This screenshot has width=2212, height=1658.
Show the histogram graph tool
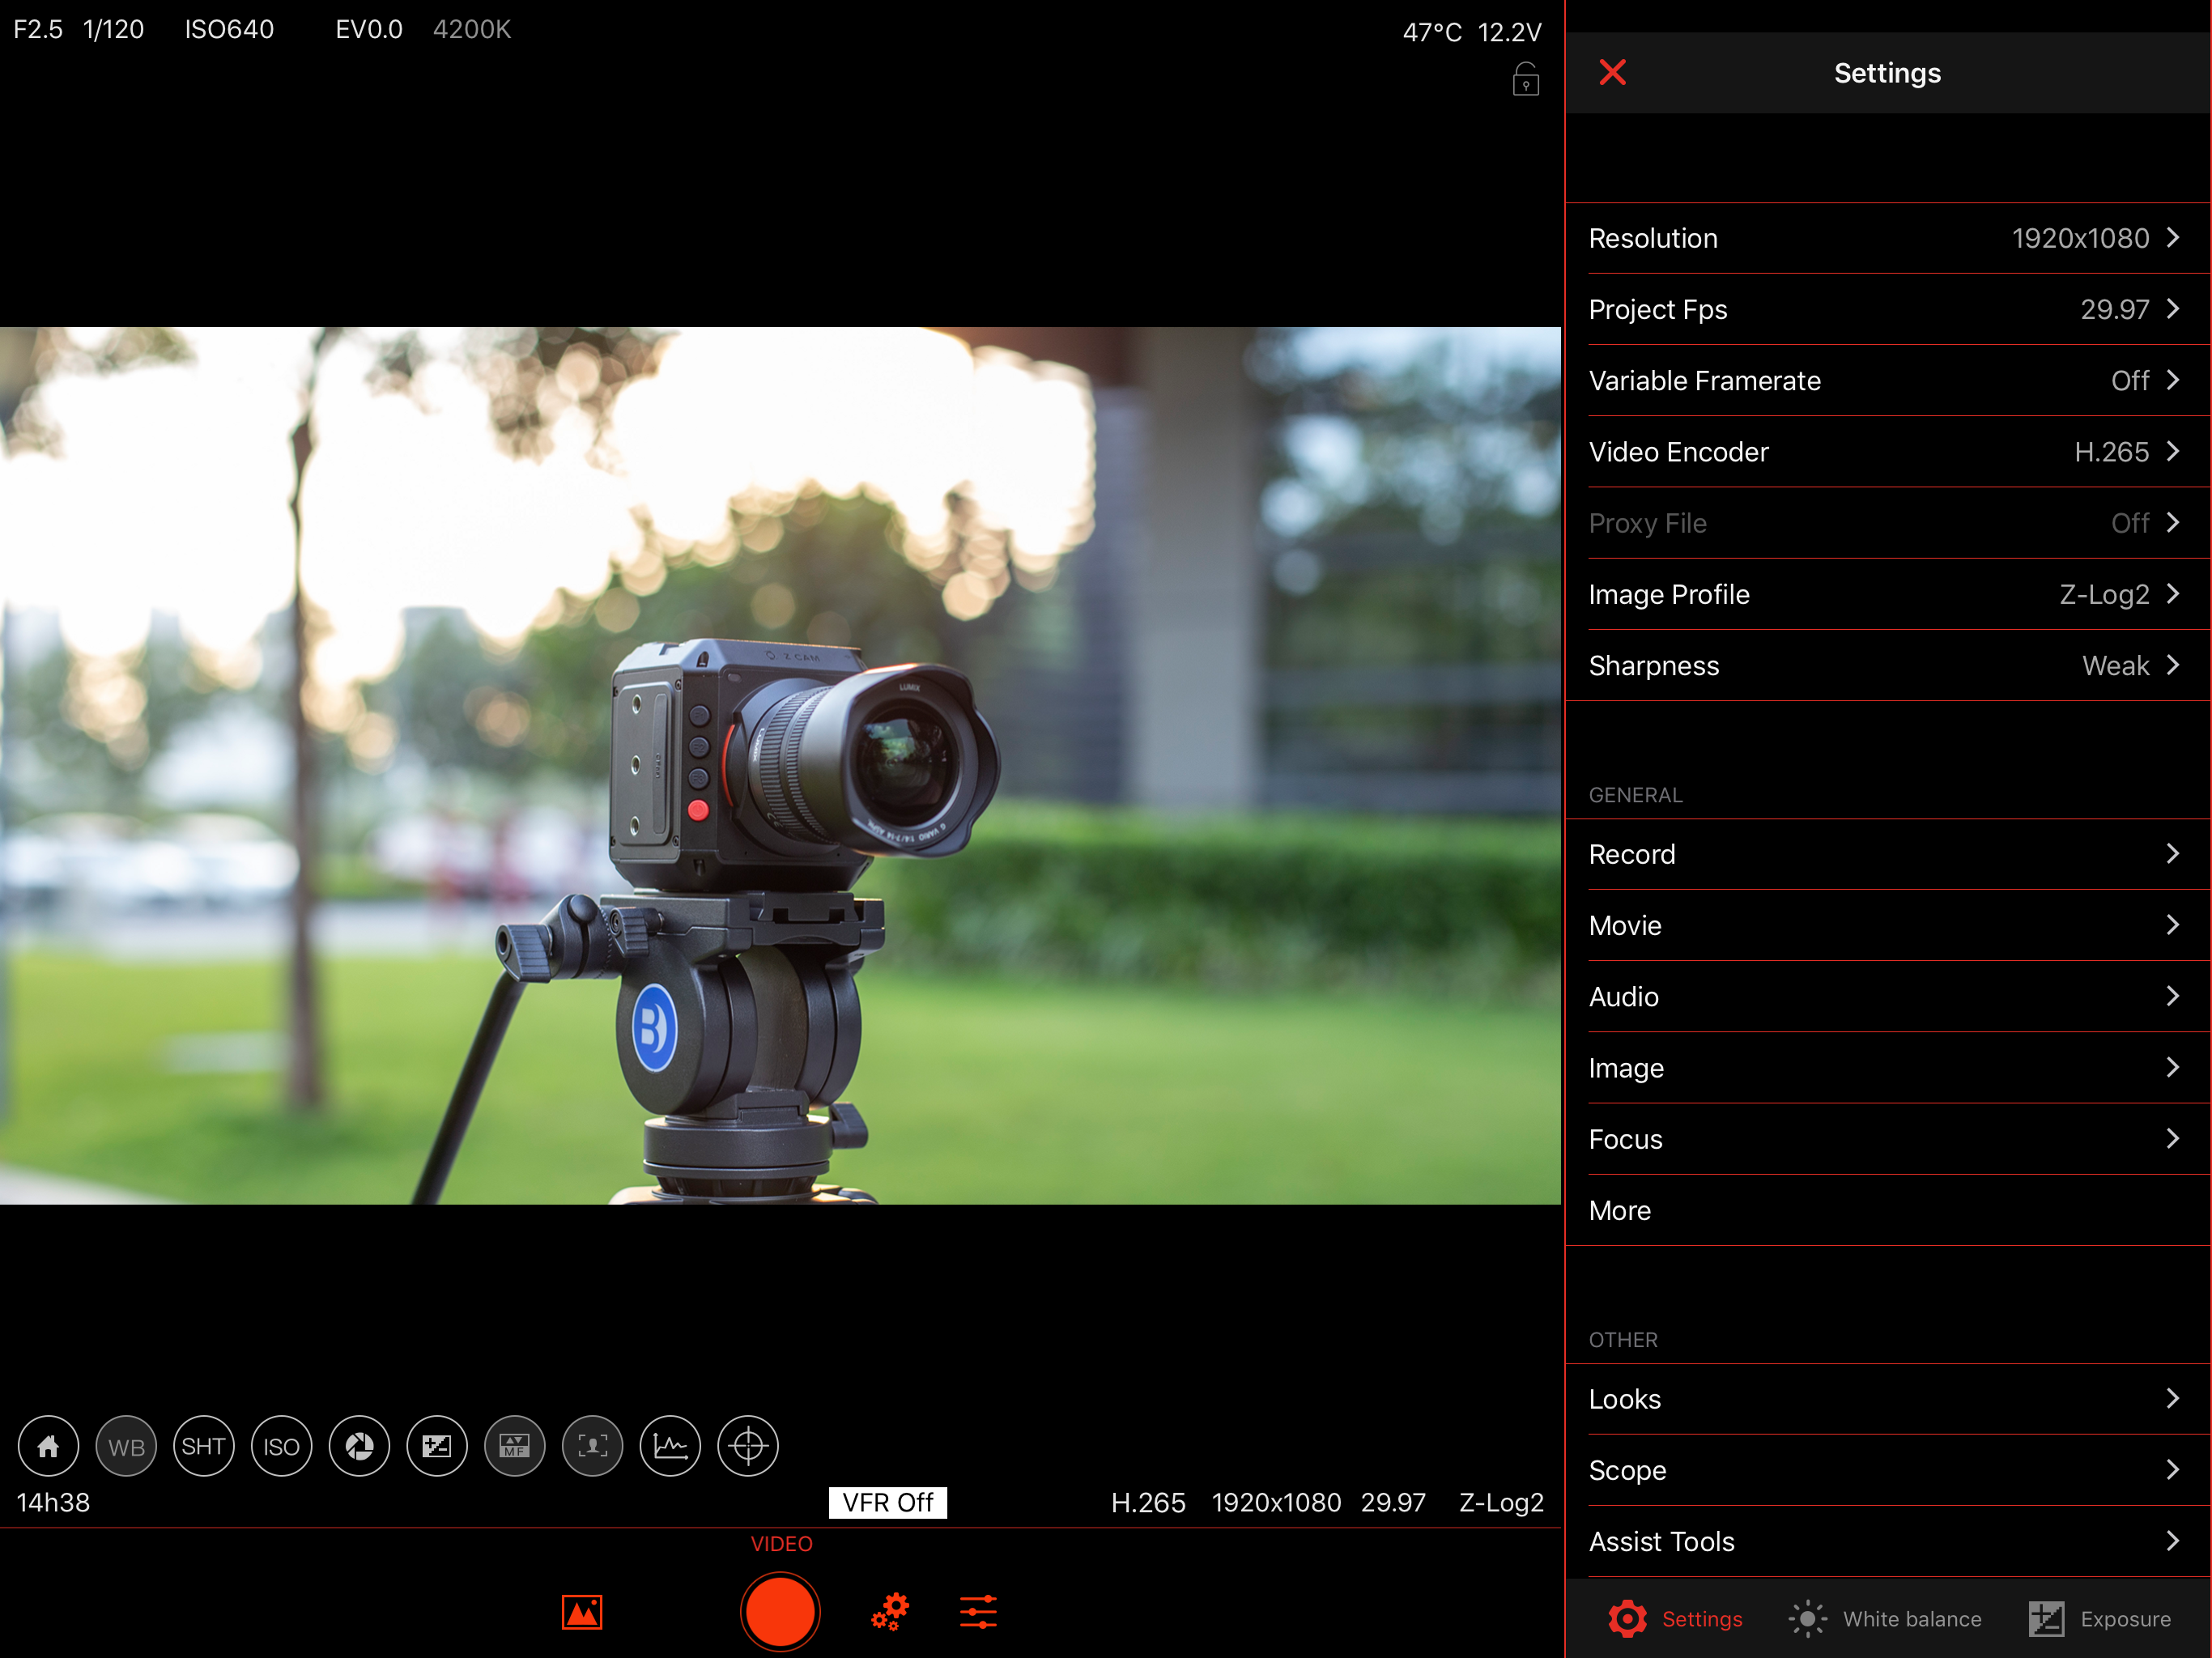pyautogui.click(x=670, y=1446)
